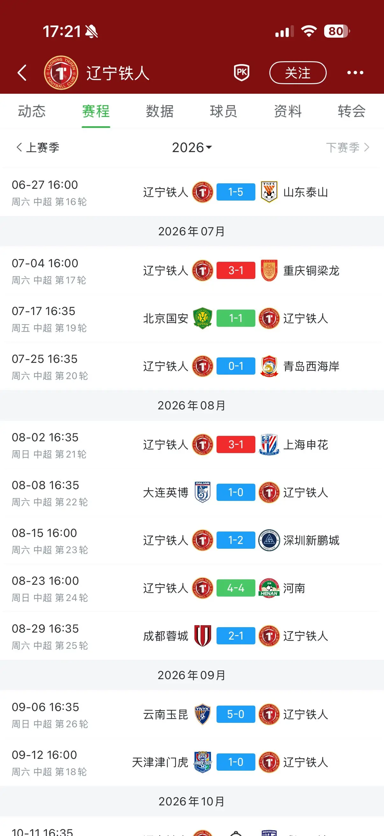Image resolution: width=384 pixels, height=836 pixels.
Task: Open the 08-08 大连英博 match row
Action: [x=192, y=492]
